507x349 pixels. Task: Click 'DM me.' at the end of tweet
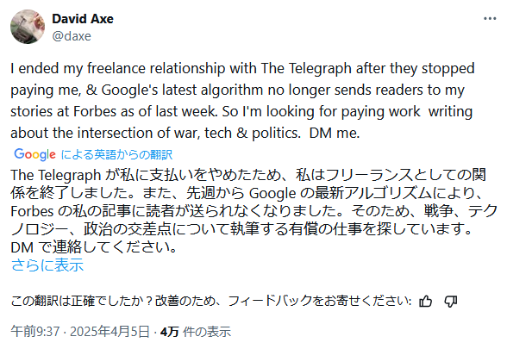tap(335, 133)
